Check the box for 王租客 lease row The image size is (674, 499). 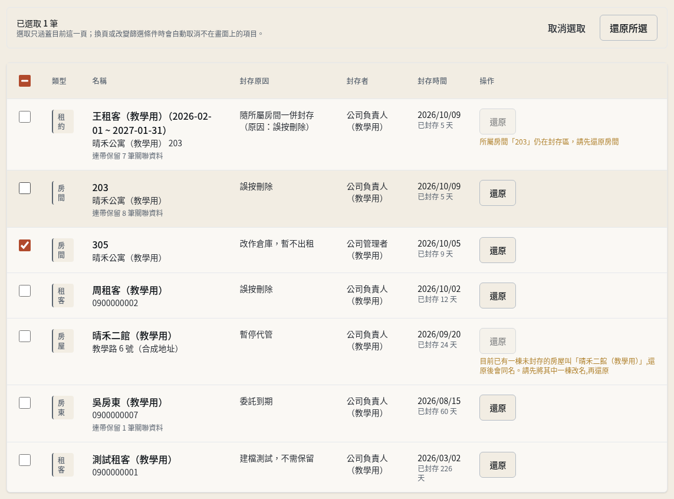pos(25,117)
